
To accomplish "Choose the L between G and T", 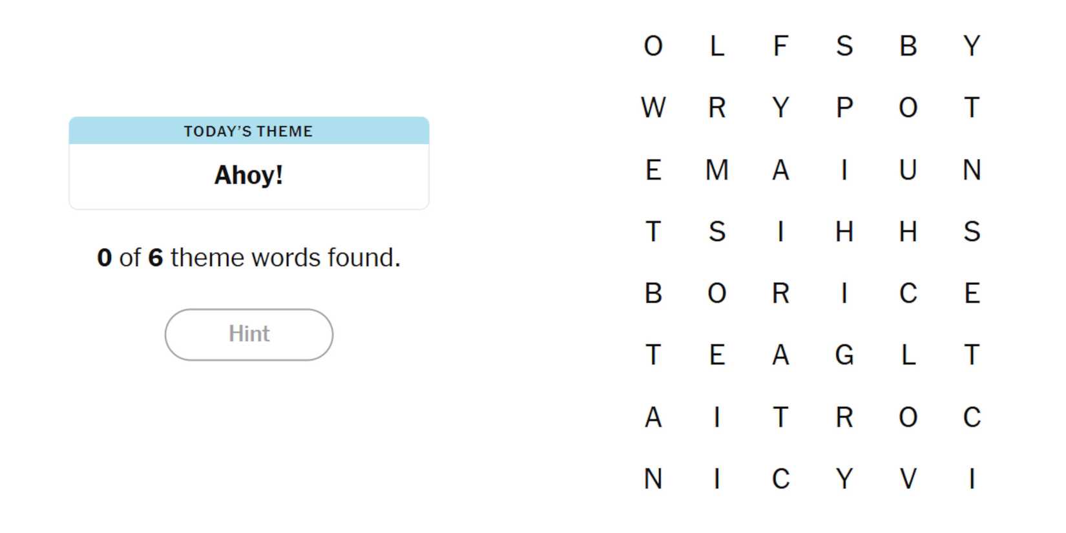I will [x=908, y=355].
